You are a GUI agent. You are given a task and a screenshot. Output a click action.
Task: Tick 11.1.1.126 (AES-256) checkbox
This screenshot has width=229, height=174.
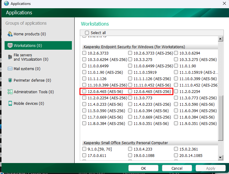click(x=130, y=79)
